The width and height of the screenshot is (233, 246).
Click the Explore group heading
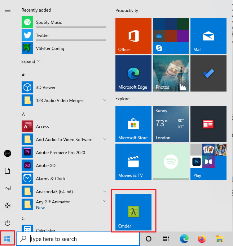click(x=122, y=99)
